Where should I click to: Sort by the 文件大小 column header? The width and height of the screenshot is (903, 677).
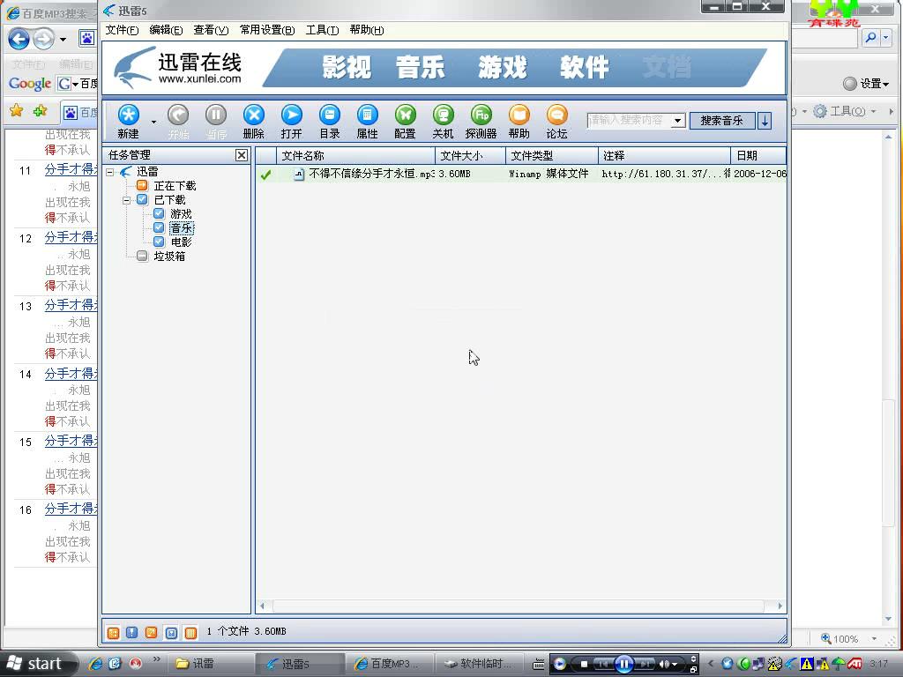point(471,155)
